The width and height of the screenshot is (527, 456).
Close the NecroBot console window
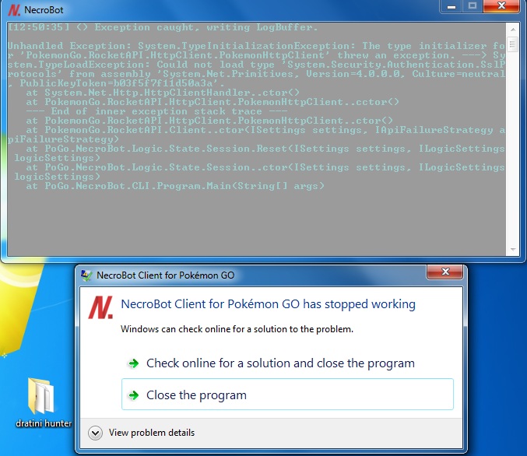click(501, 6)
